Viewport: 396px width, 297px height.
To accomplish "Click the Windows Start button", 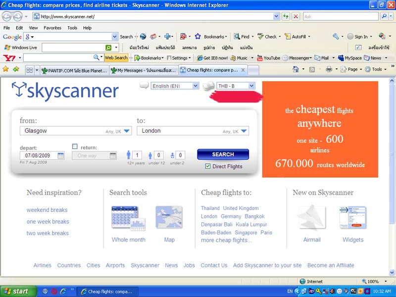I will (x=18, y=292).
